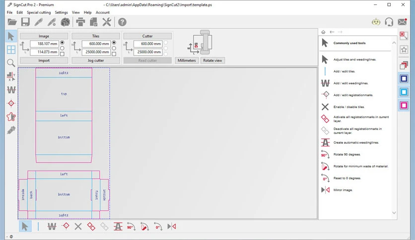Select the magenta layer color square
Screen dimensions: 415x240
pos(404,106)
